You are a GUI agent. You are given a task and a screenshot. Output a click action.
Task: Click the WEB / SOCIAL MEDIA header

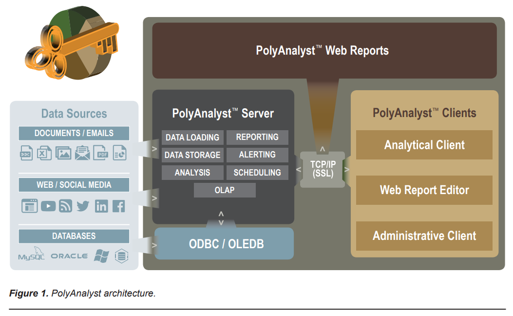[x=74, y=185]
